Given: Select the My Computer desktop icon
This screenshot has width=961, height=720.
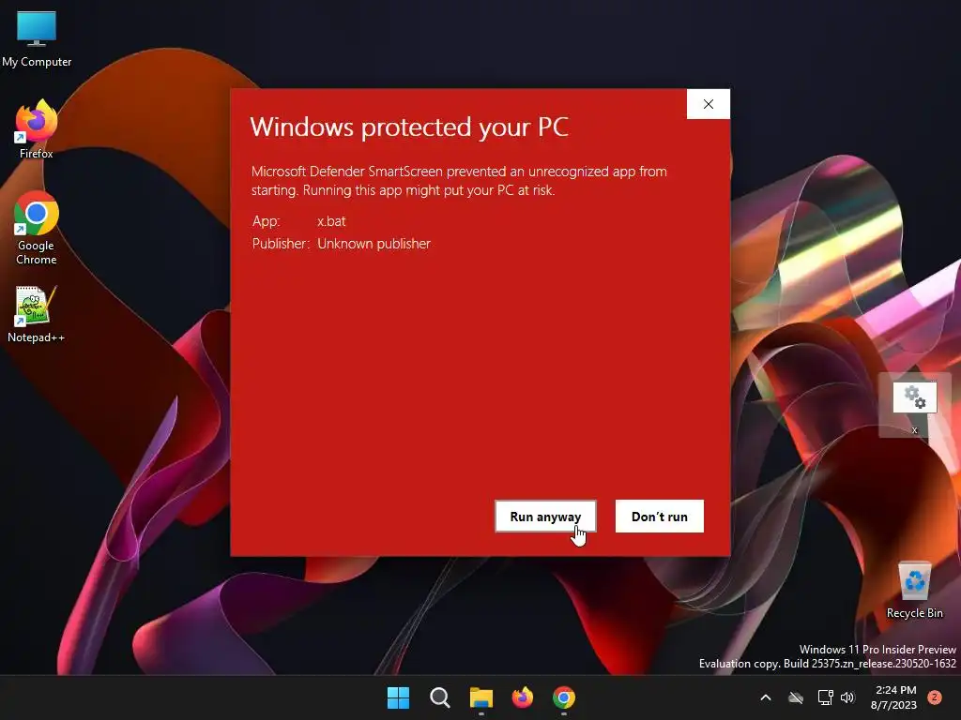Looking at the screenshot, I should 37,39.
